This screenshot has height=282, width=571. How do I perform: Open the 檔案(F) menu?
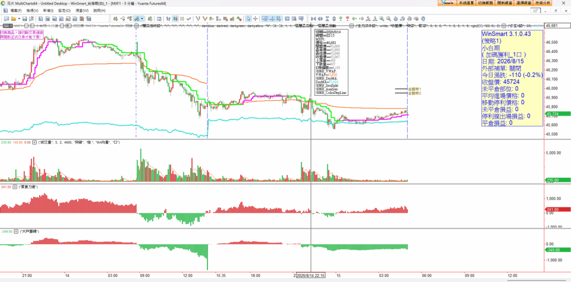click(17, 11)
